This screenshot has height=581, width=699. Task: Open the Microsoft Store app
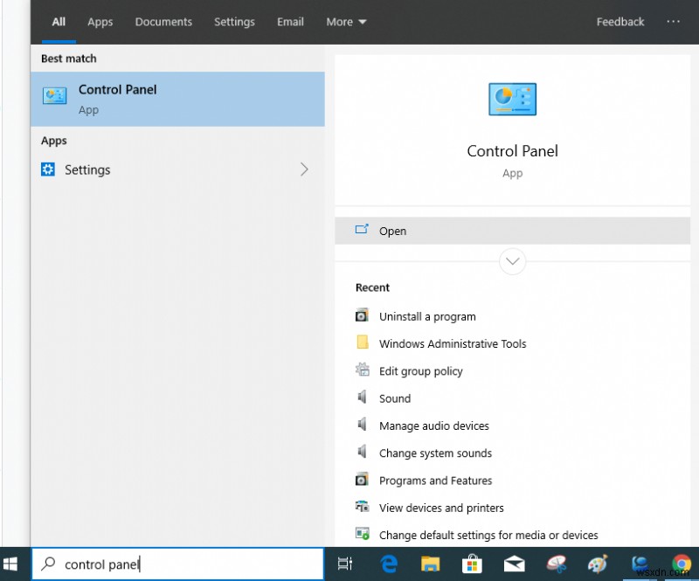tap(472, 564)
